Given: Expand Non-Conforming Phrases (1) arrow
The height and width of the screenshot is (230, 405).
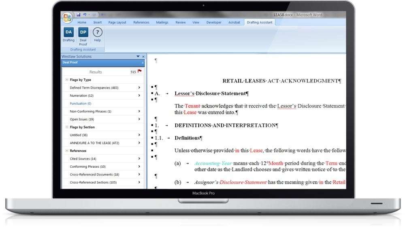Looking at the screenshot, I should [139, 111].
